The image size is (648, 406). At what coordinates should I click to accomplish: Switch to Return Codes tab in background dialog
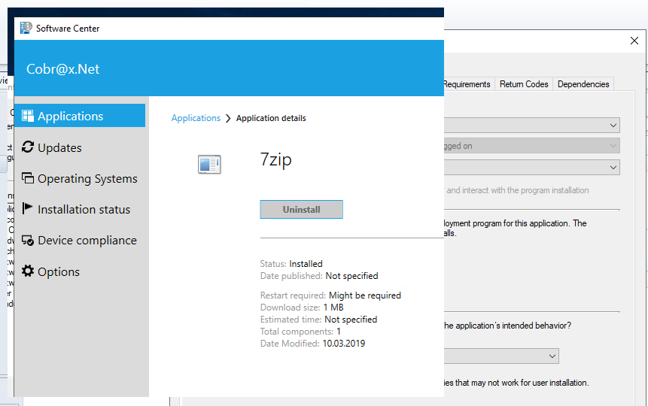[x=524, y=84]
